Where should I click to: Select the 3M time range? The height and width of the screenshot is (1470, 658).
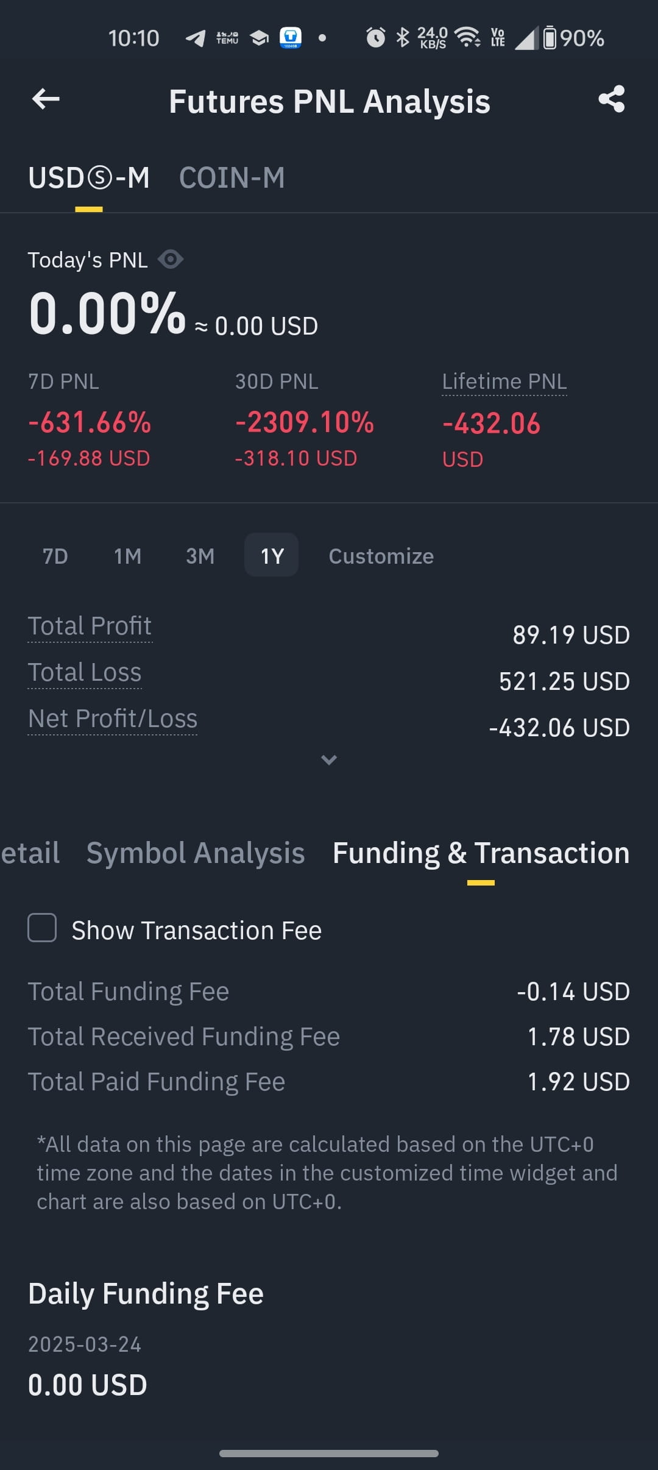(200, 556)
